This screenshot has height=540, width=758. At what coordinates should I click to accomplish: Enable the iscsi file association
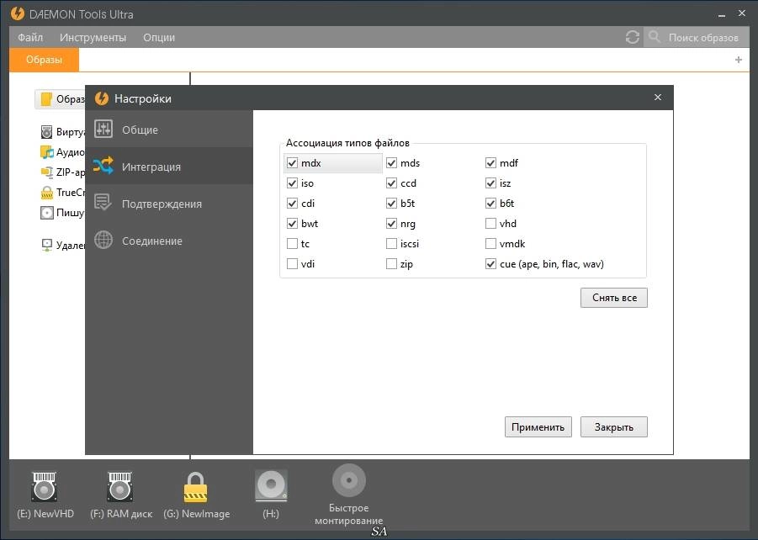coord(391,244)
